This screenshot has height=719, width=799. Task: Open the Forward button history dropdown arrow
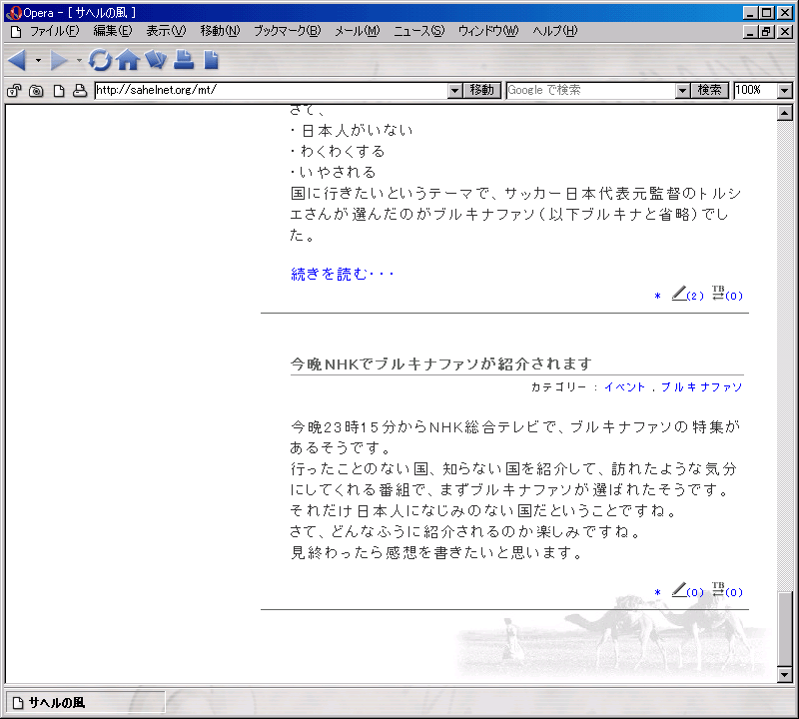(x=79, y=60)
